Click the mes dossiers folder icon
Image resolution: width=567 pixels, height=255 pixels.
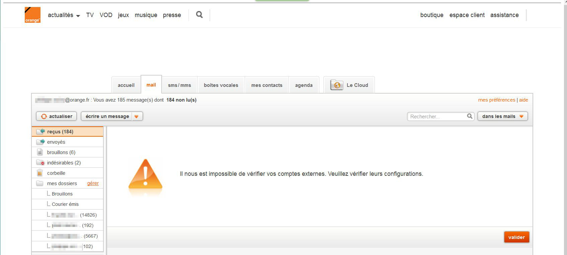[40, 183]
